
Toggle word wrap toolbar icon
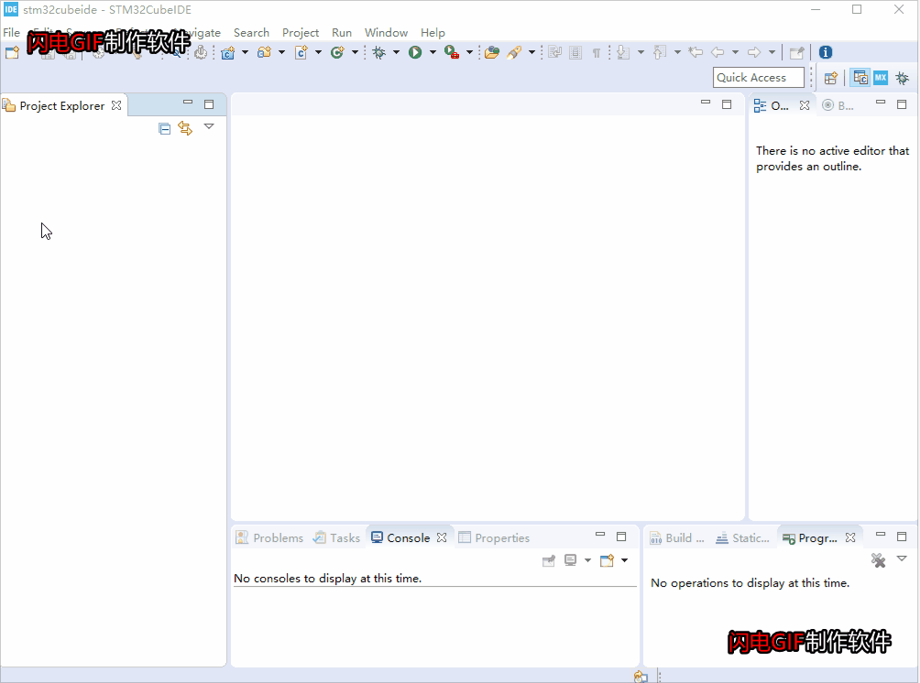point(554,53)
